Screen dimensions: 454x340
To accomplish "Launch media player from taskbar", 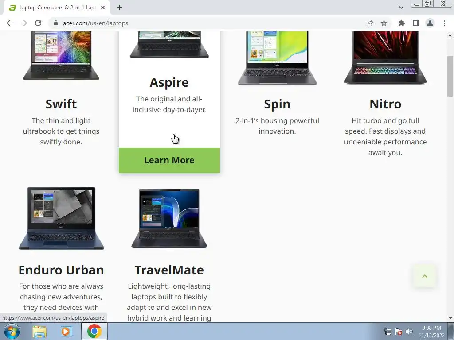I will (x=66, y=332).
